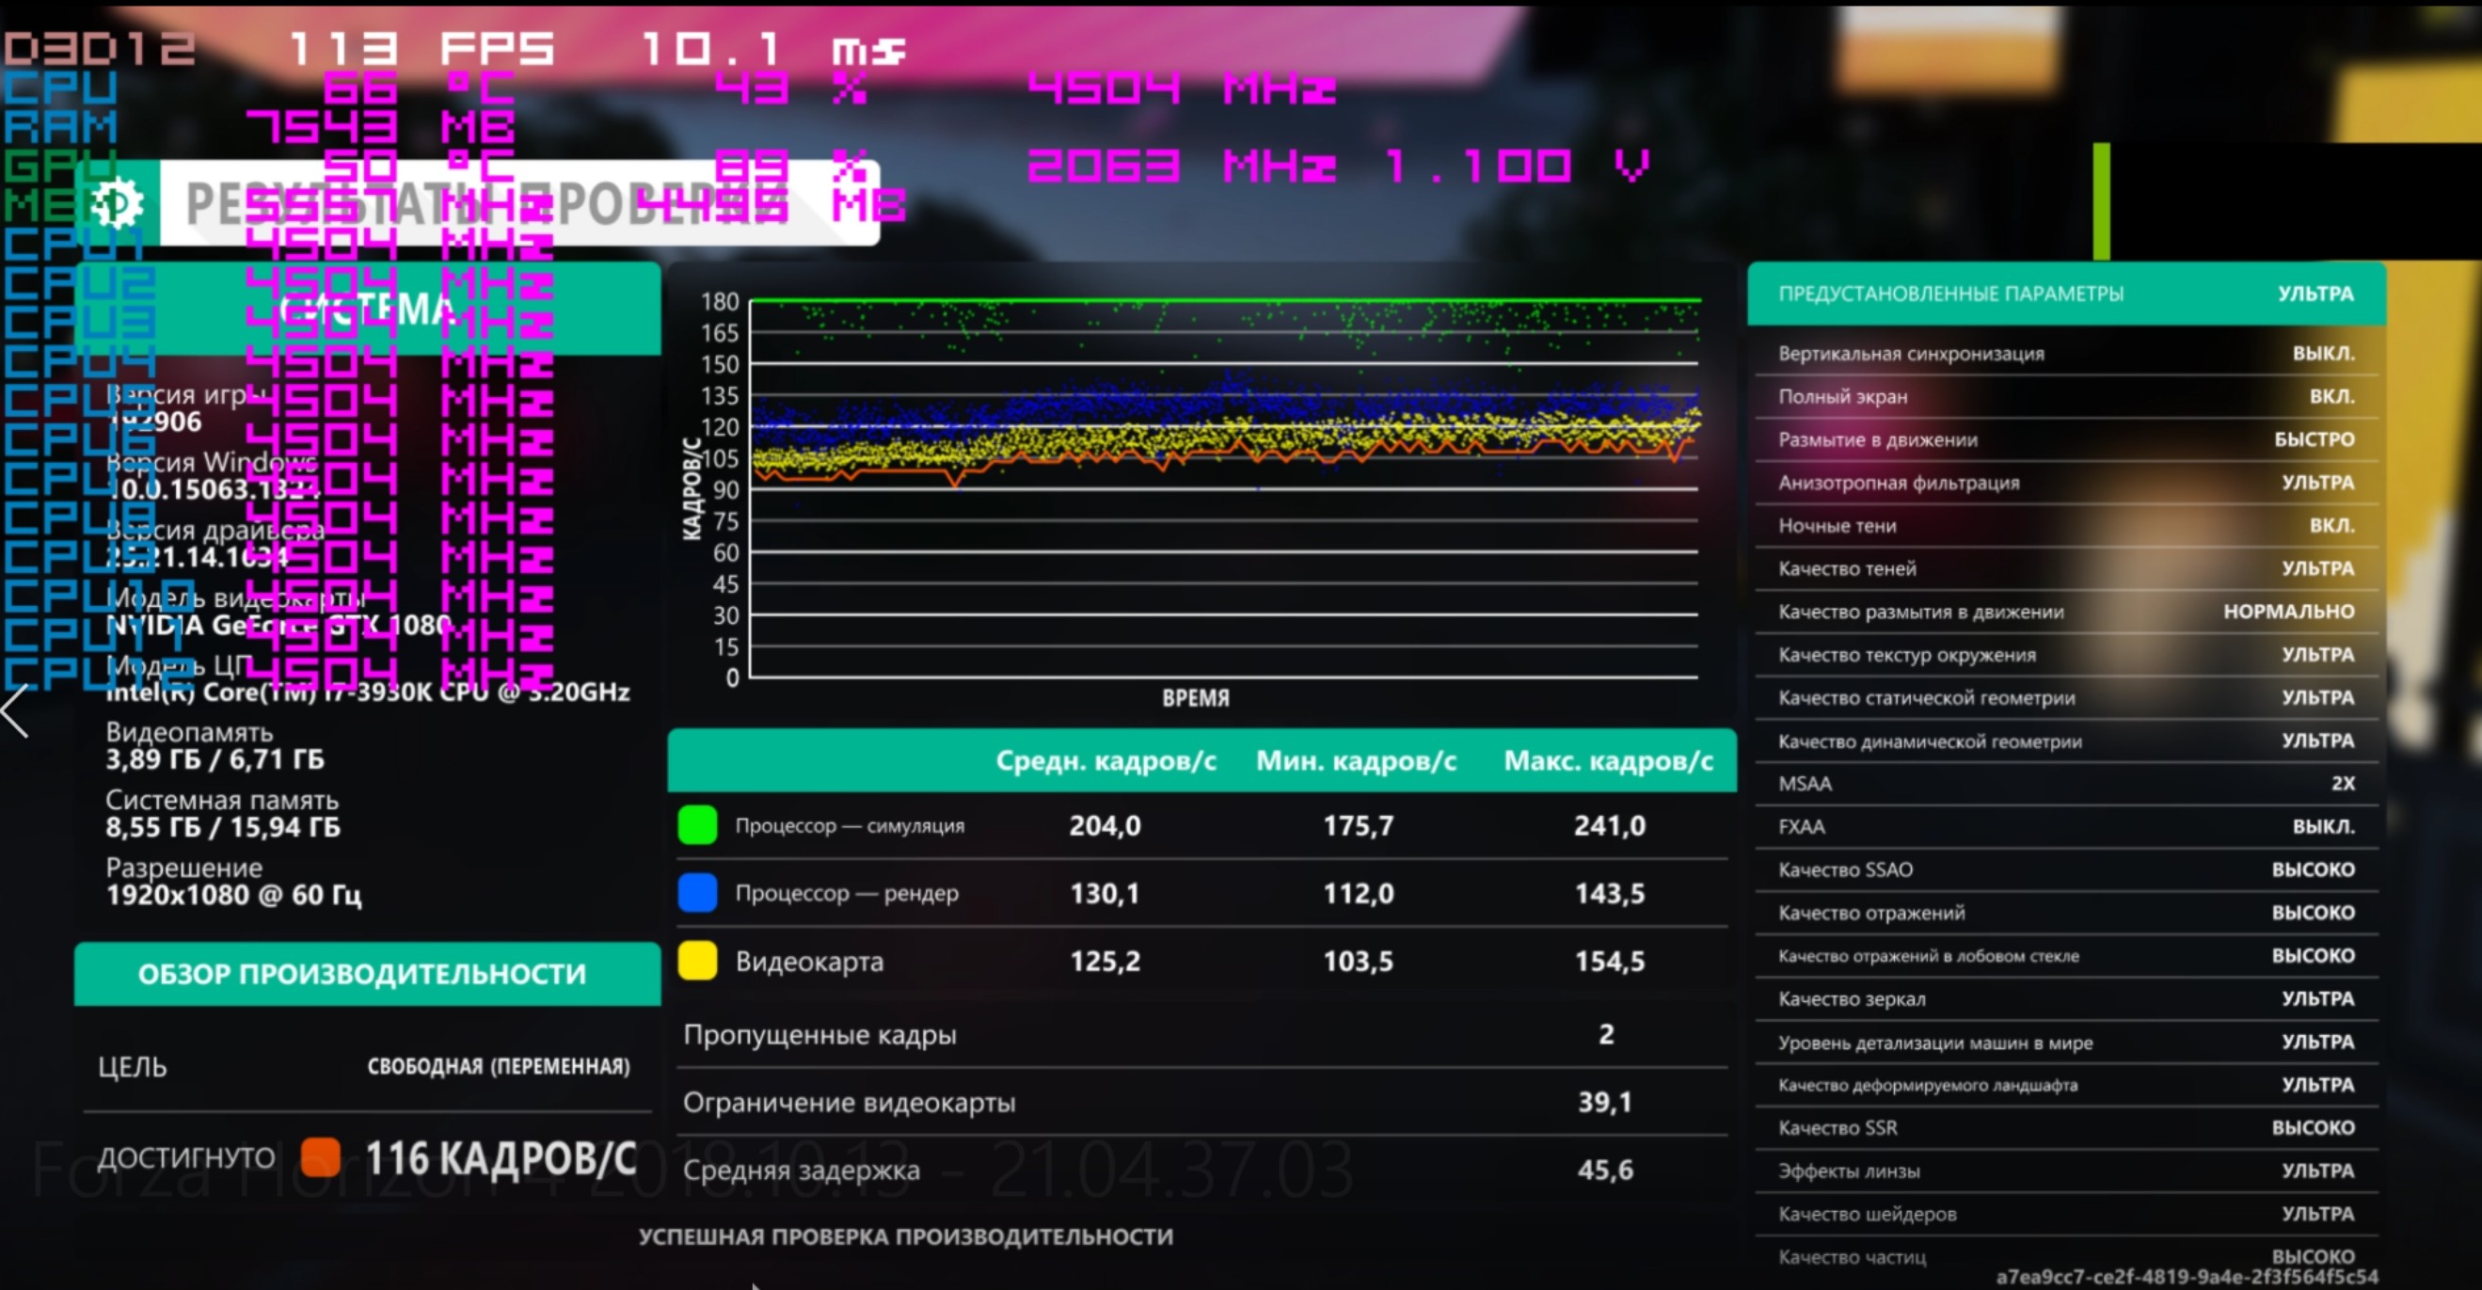Screen dimensions: 2482x1290
Task: Click green swatch for Процессор — симуляция
Action: pos(696,825)
